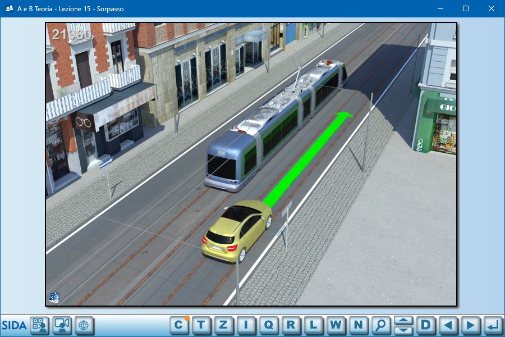
Task: Choose the Q toolbar button
Action: coord(268,325)
